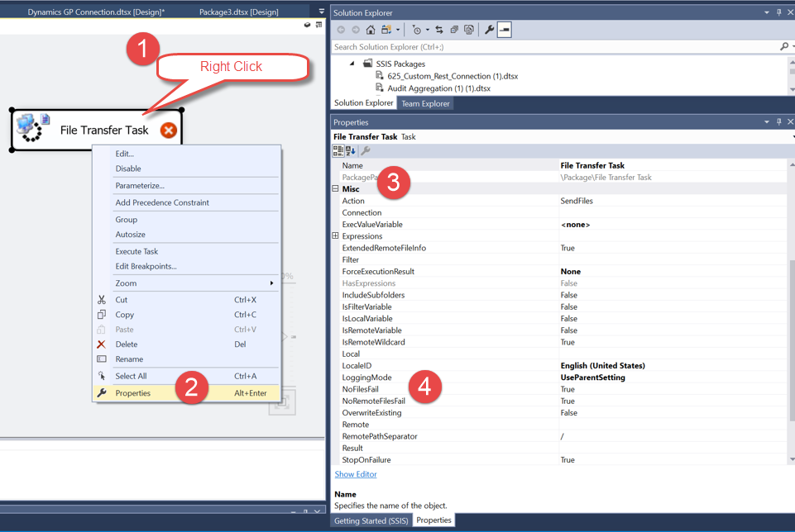This screenshot has width=795, height=532.
Task: Choose Properties from the context menu
Action: tap(133, 393)
